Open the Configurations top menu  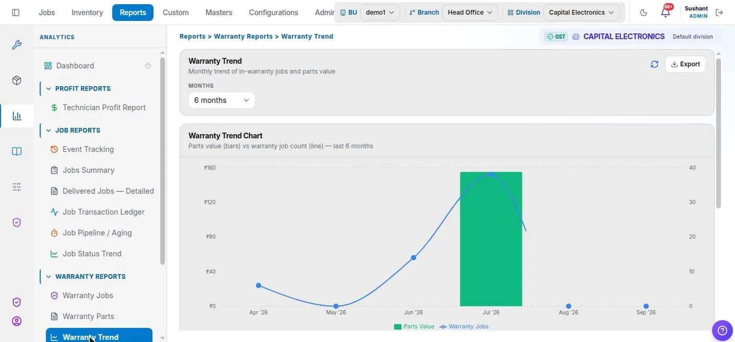click(x=274, y=13)
